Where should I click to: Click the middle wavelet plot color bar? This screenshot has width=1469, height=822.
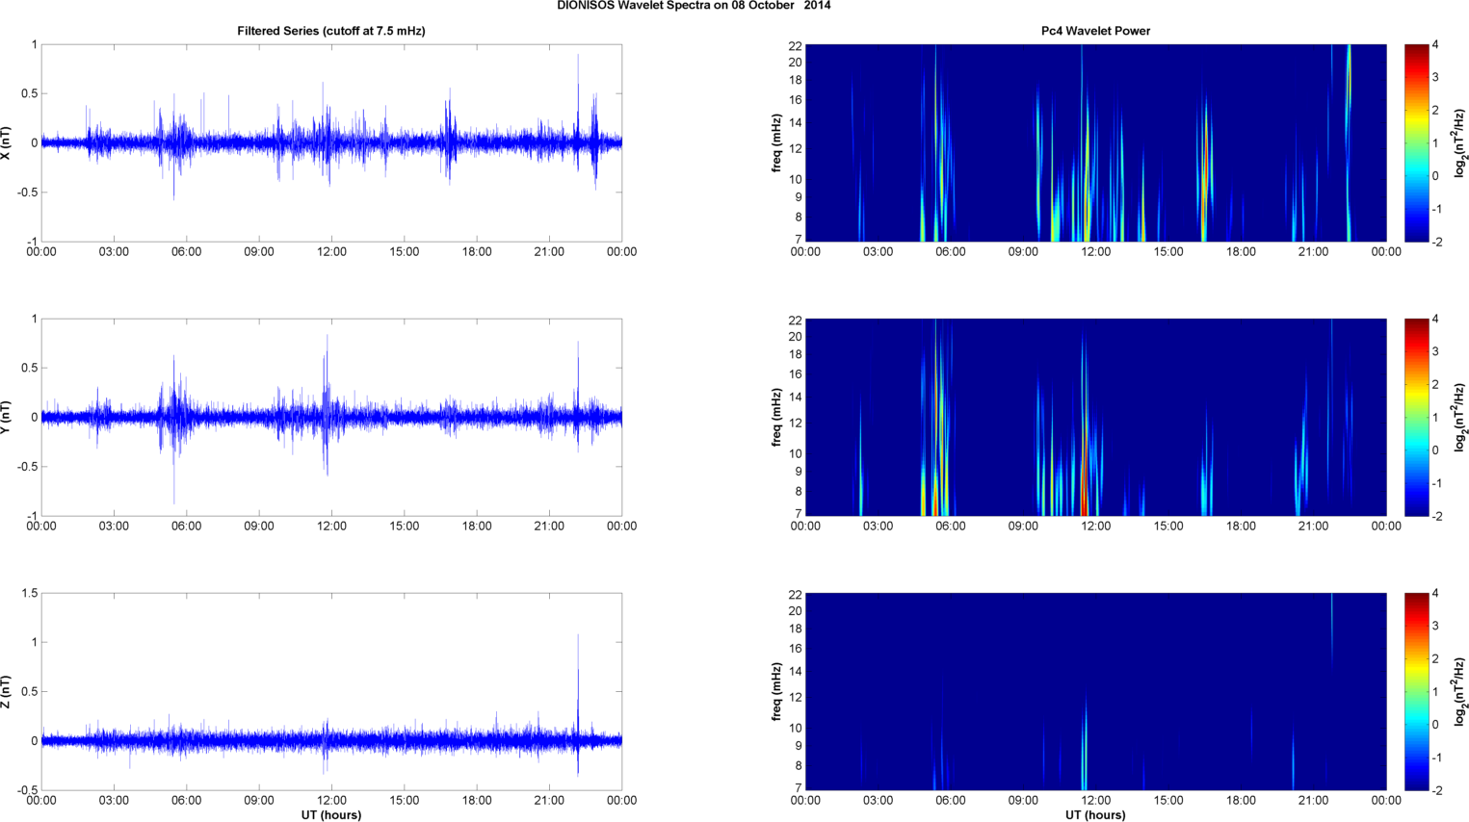[1416, 417]
